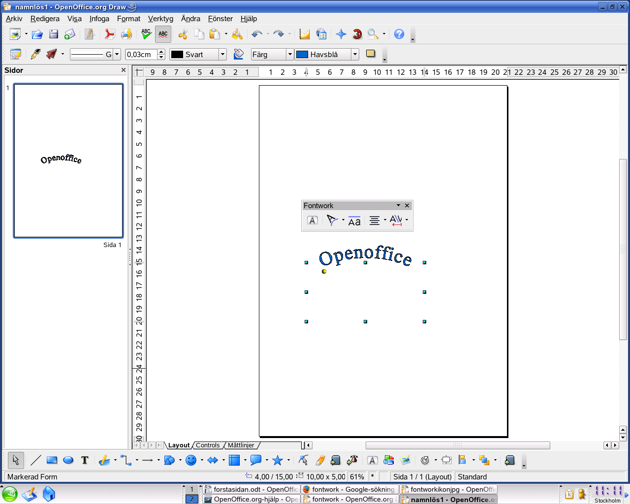Toggle the Edit Points tool
This screenshot has height=504, width=630.
pos(304,460)
